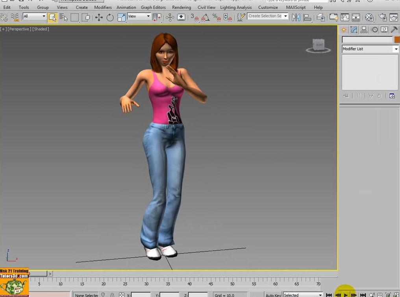Open the selection filter All dropdown

[x=34, y=16]
